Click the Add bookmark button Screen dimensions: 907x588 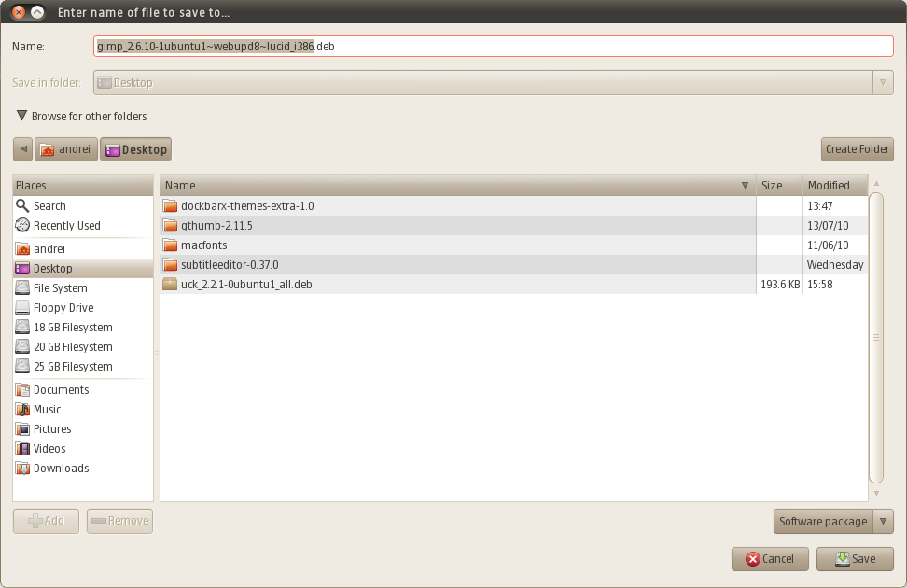tap(46, 521)
